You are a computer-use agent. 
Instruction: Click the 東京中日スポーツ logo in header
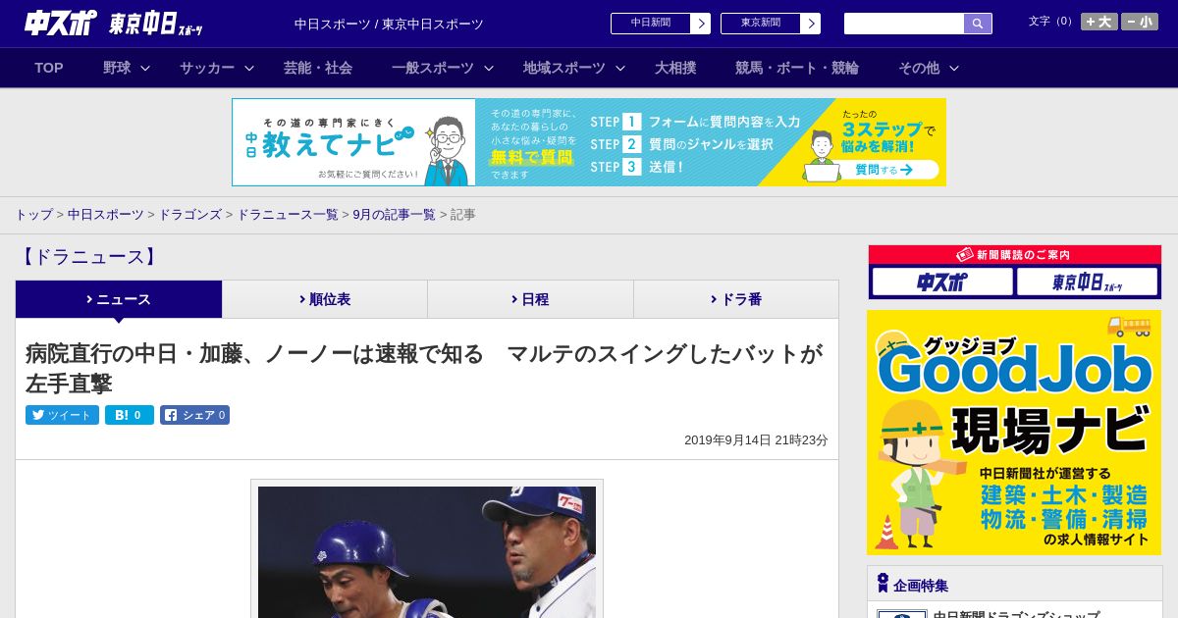click(x=156, y=24)
